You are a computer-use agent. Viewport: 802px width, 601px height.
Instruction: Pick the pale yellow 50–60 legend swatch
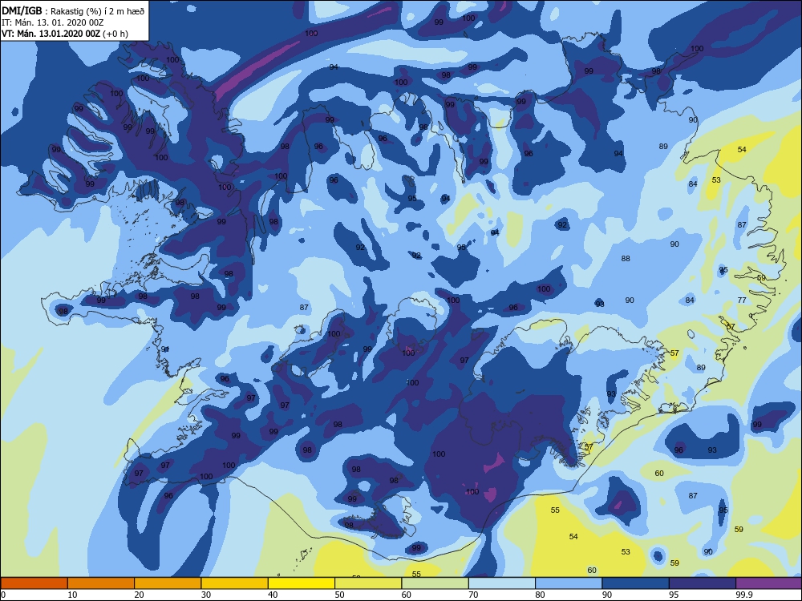(x=368, y=583)
